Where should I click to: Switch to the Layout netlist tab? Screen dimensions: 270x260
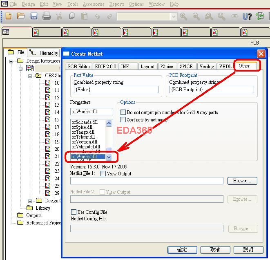[x=147, y=66]
